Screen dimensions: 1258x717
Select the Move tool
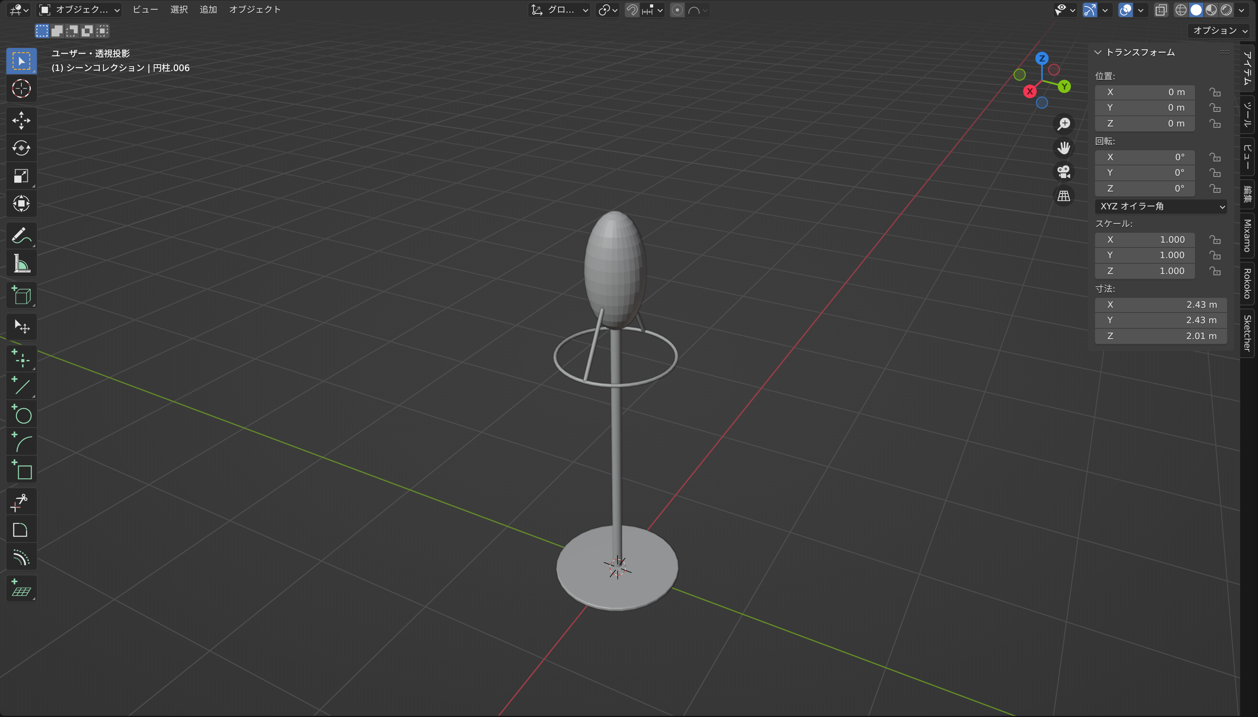pos(21,121)
